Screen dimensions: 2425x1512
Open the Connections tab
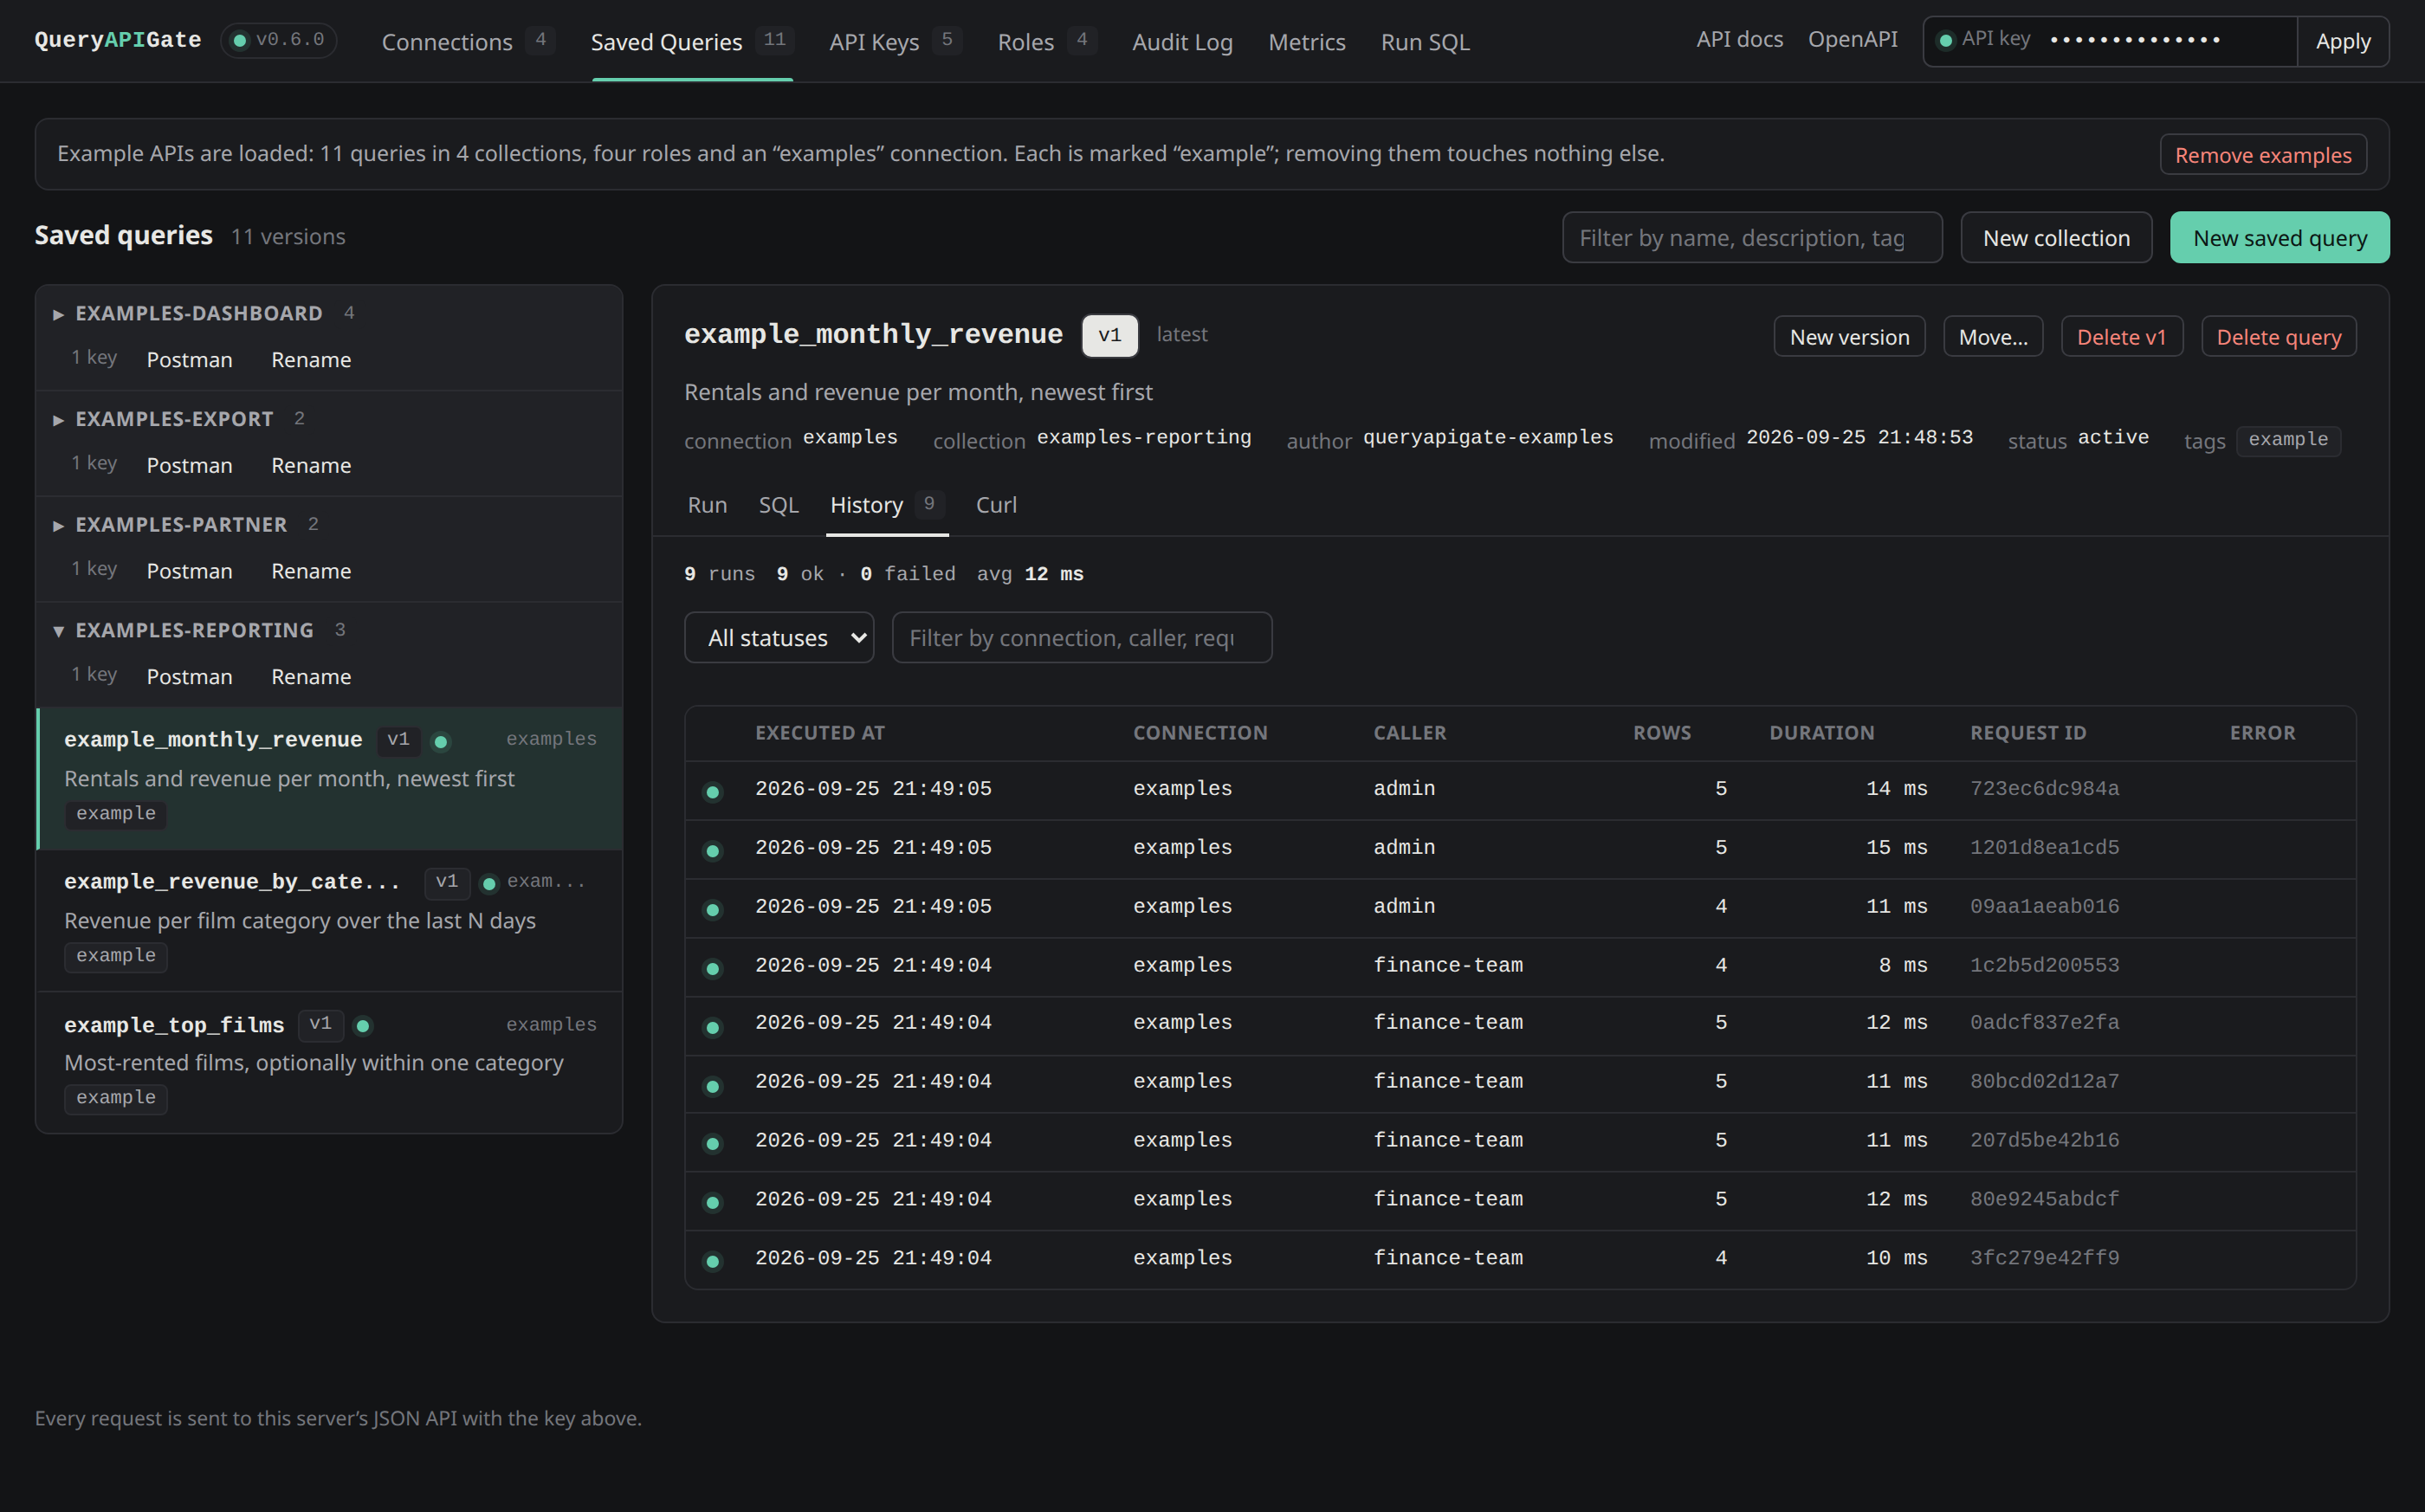pyautogui.click(x=467, y=41)
